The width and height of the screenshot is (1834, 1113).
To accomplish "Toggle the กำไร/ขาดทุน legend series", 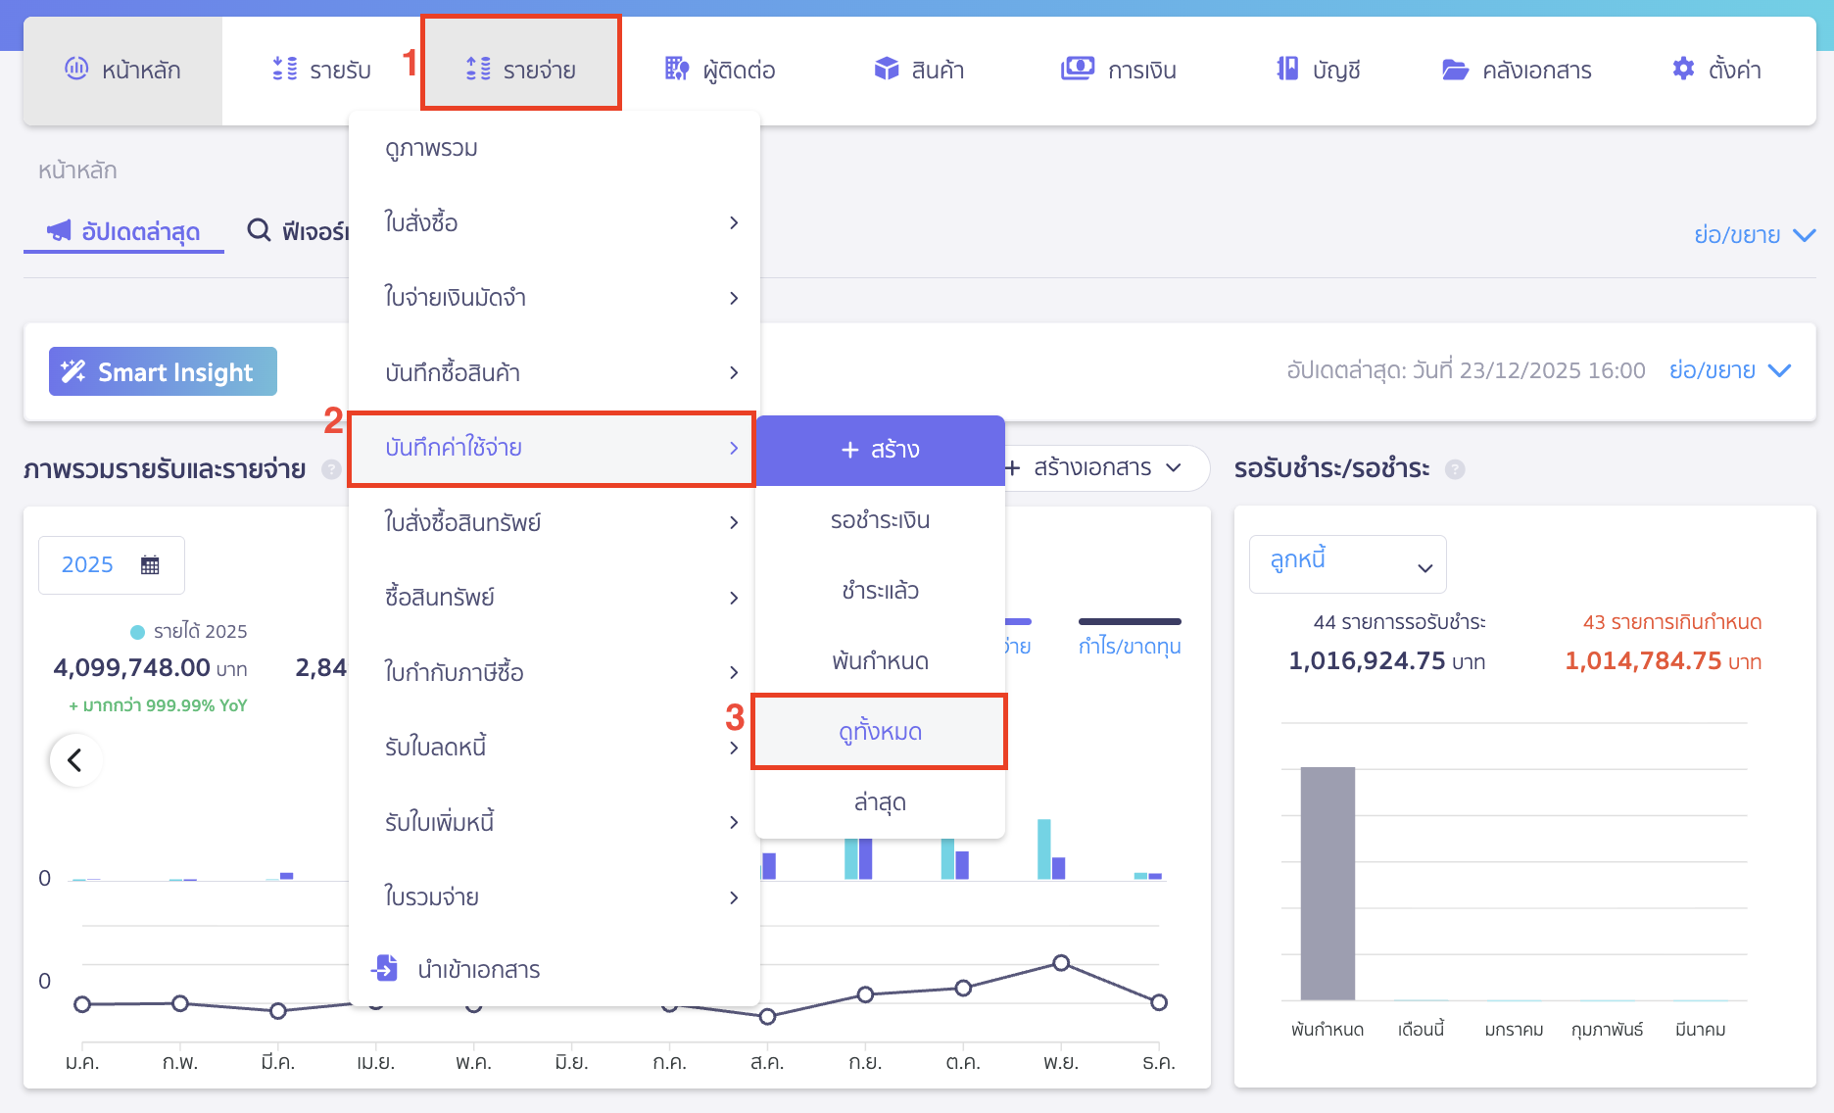I will click(1129, 646).
